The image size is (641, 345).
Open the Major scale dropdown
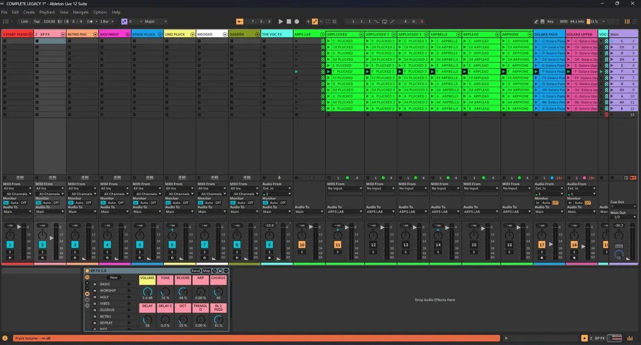coord(155,21)
